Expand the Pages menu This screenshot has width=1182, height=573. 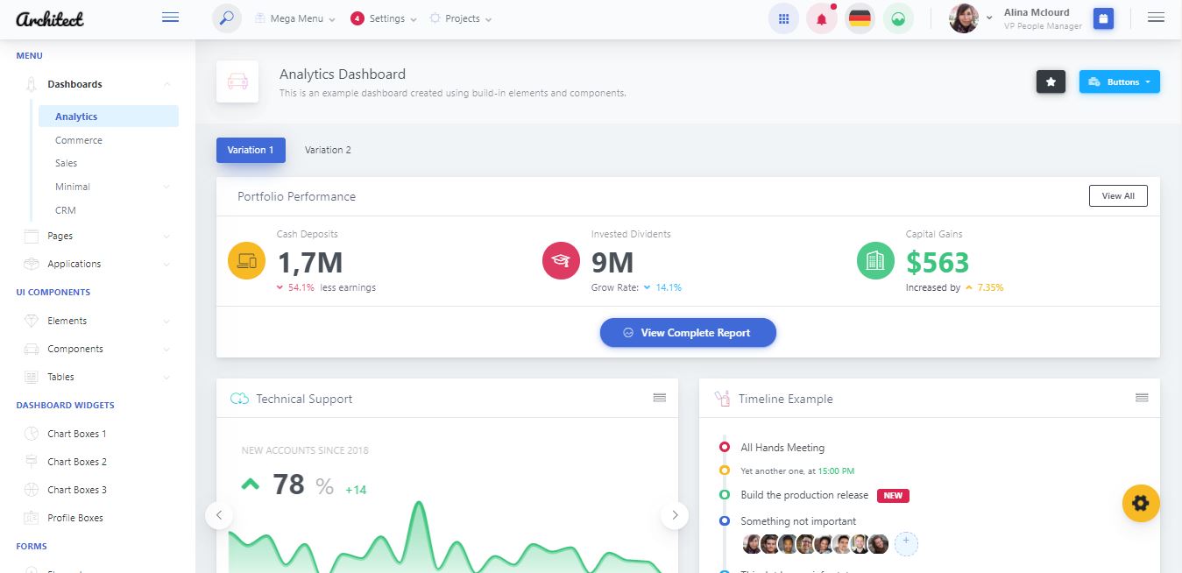click(x=99, y=236)
